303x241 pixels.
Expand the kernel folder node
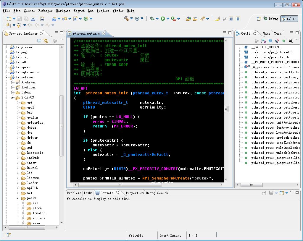(17, 168)
